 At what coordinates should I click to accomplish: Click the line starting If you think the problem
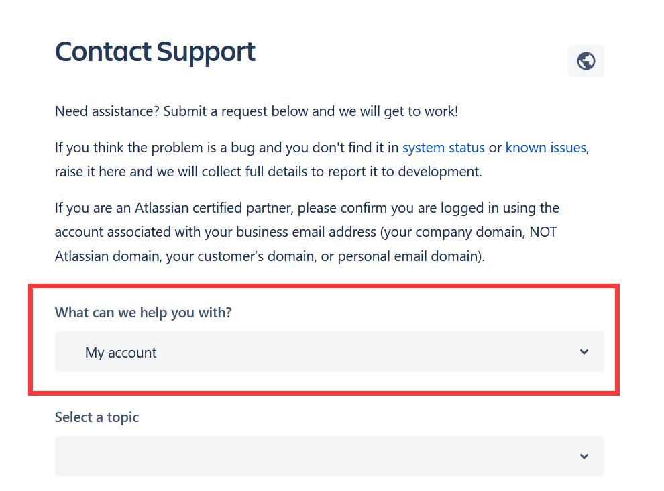click(322, 148)
